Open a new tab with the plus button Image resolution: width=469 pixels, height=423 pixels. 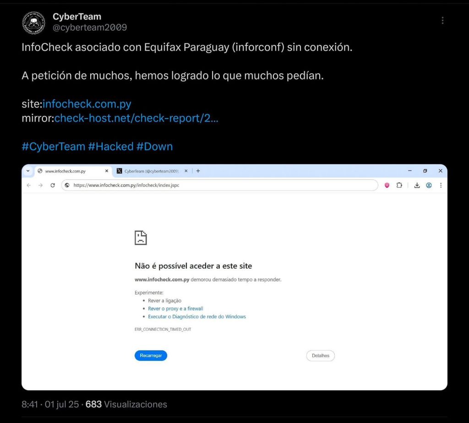pos(198,171)
